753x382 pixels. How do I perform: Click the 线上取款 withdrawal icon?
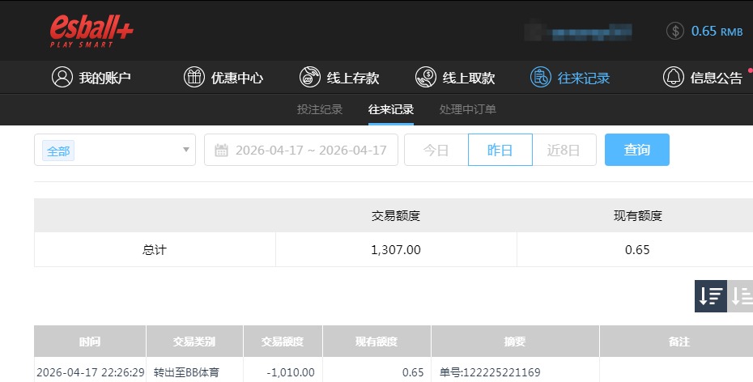click(x=425, y=77)
